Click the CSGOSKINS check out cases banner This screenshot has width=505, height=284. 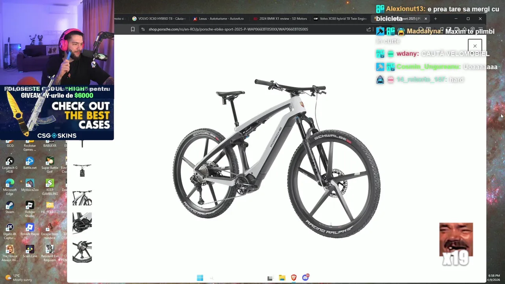pos(57,113)
